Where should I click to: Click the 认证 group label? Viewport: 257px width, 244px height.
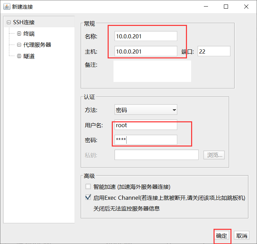(x=89, y=97)
